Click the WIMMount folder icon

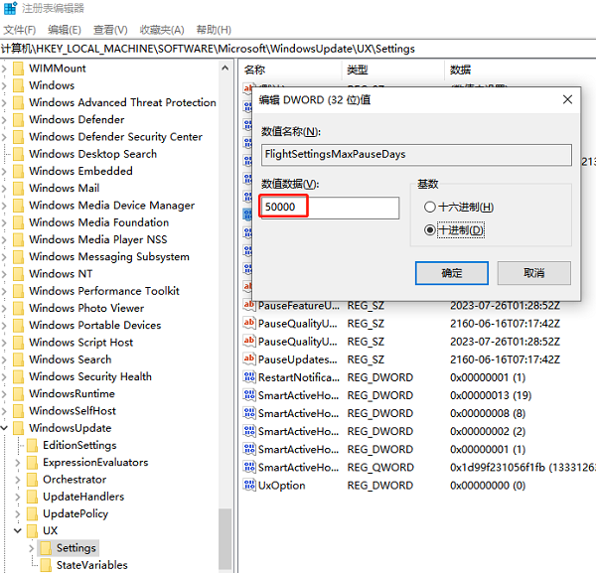tap(18, 69)
